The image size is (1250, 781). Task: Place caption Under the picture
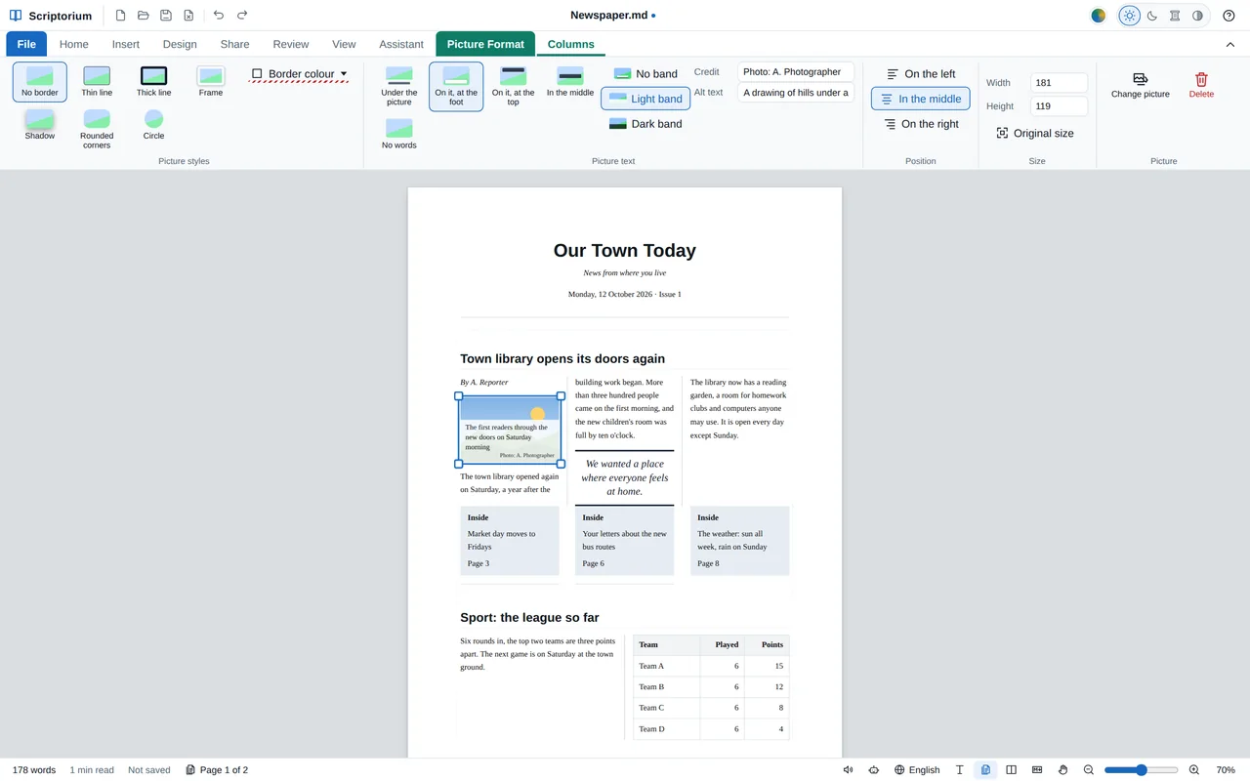[398, 87]
